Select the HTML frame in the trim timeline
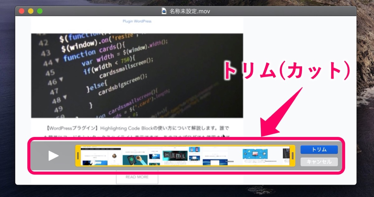Image resolution: width=374 pixels, height=197 pixels. click(x=175, y=156)
